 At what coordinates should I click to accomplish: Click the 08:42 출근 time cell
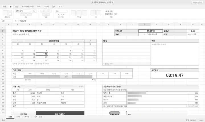point(30,93)
